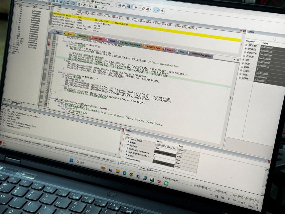
Task: Select the Call Stack + Locals tab
Action: pos(129,164)
